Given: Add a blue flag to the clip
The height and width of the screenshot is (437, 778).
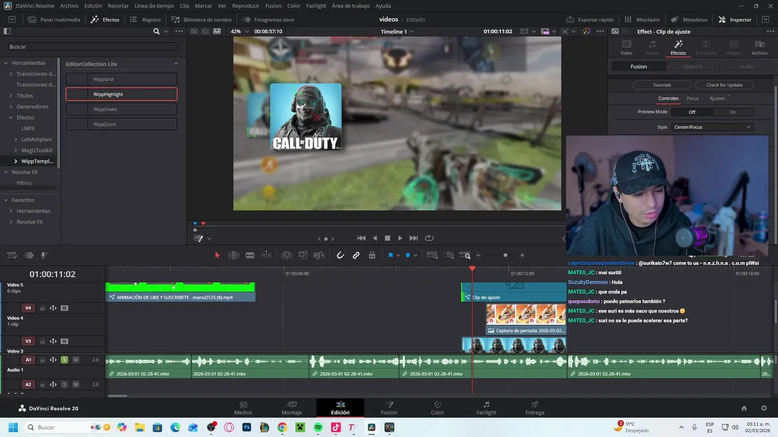Looking at the screenshot, I should [x=390, y=256].
